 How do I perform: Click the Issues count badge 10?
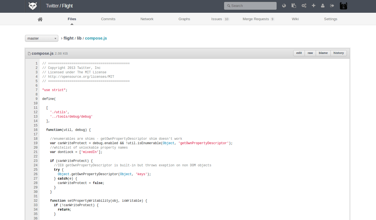227,19
